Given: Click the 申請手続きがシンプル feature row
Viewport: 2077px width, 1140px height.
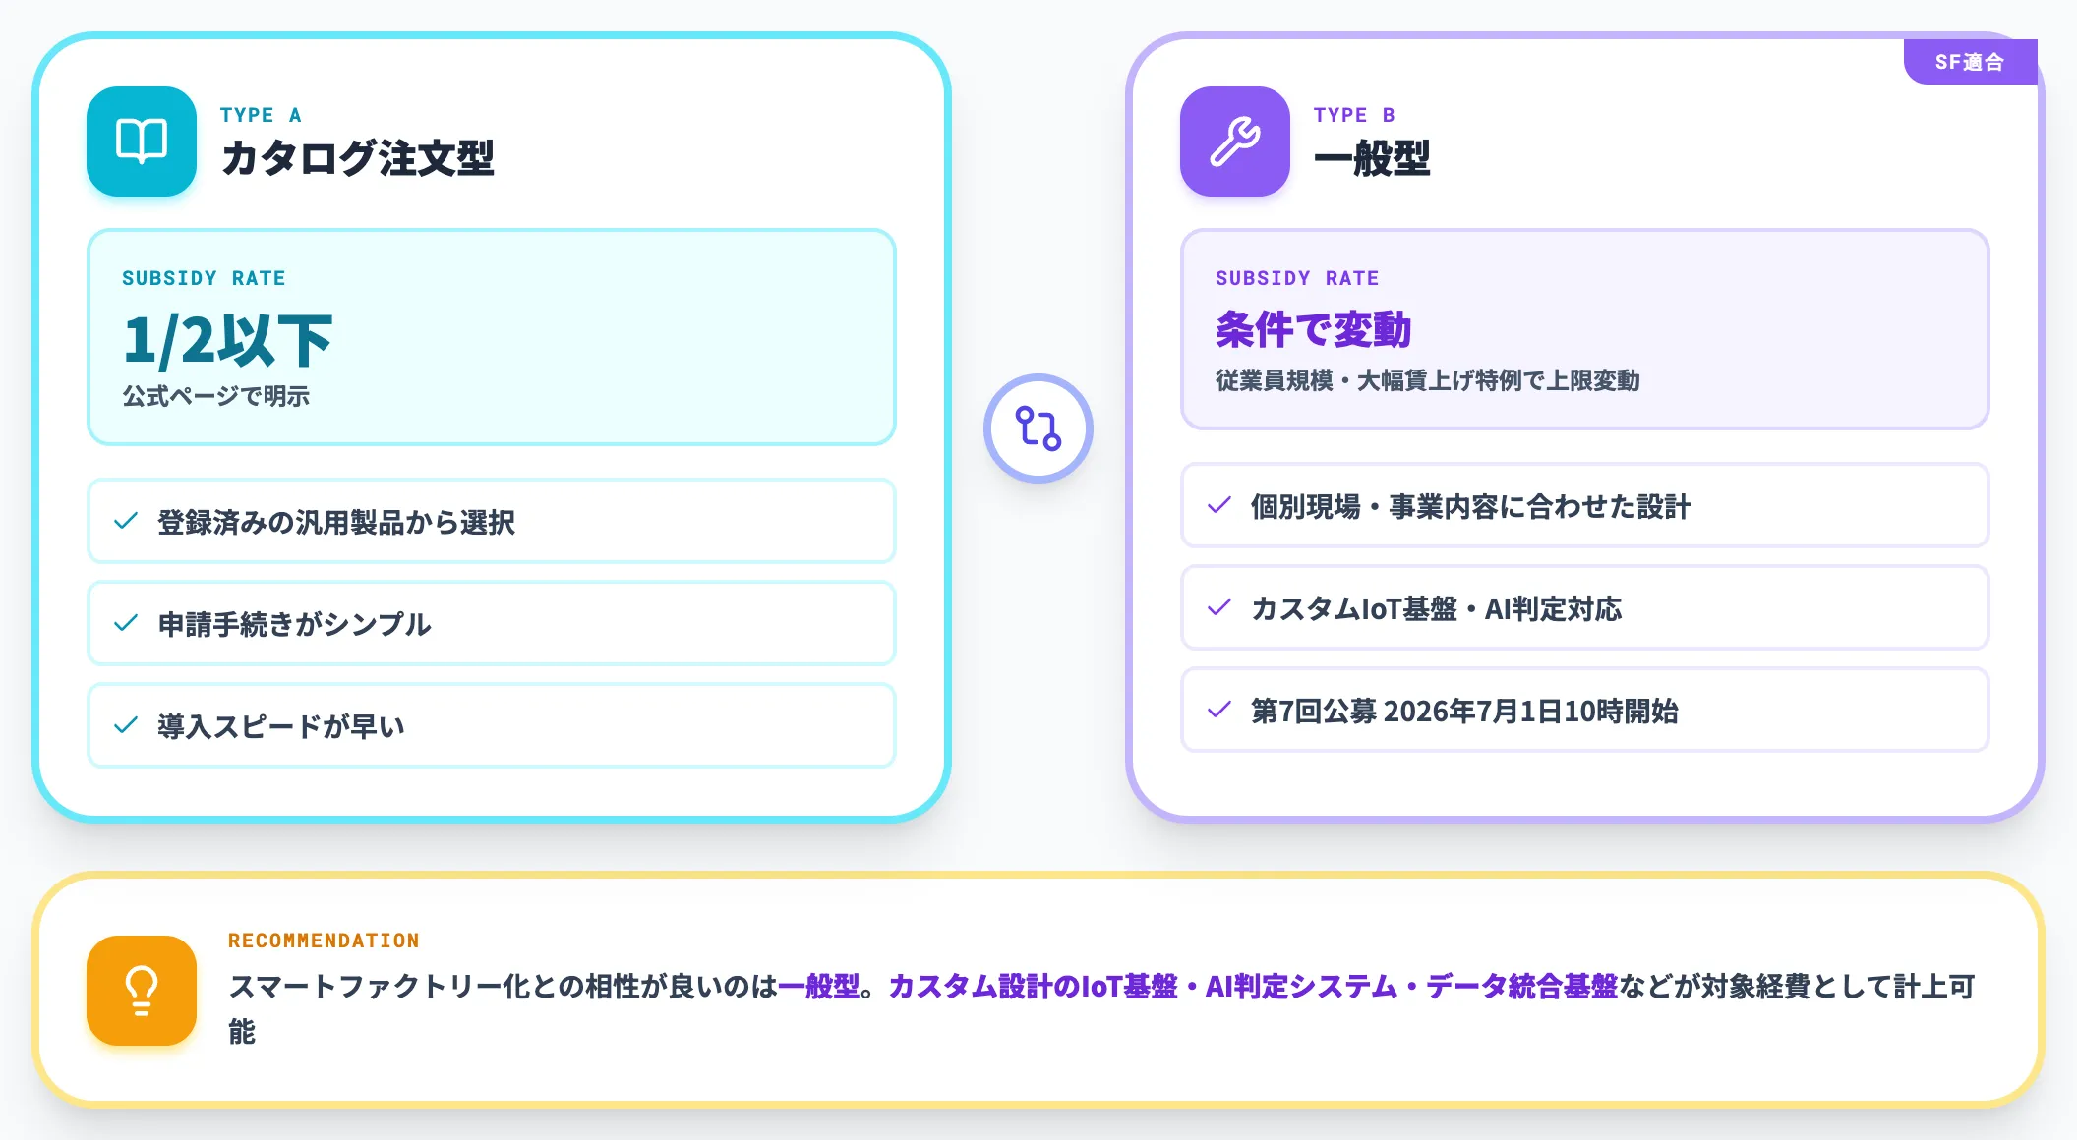Looking at the screenshot, I should (492, 623).
